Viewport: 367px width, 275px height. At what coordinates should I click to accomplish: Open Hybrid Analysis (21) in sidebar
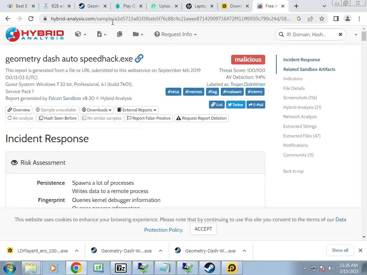point(302,107)
